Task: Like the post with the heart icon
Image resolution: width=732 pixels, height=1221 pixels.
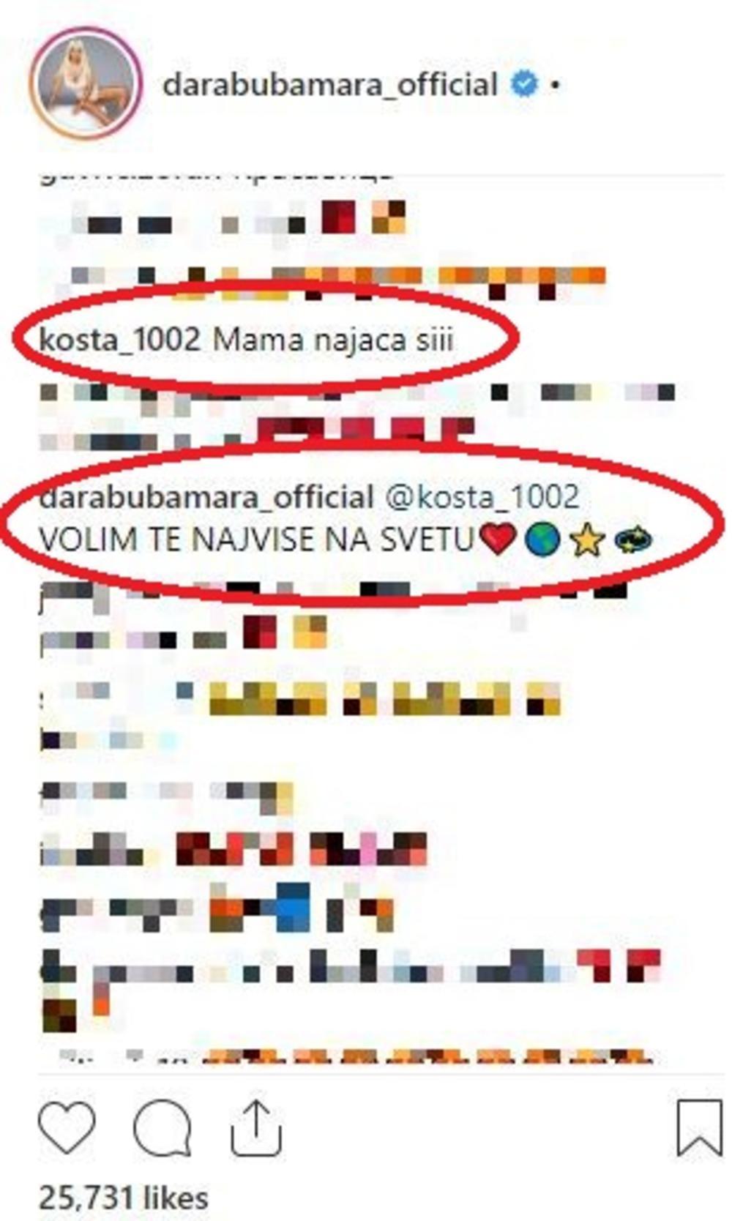Action: tap(67, 1127)
